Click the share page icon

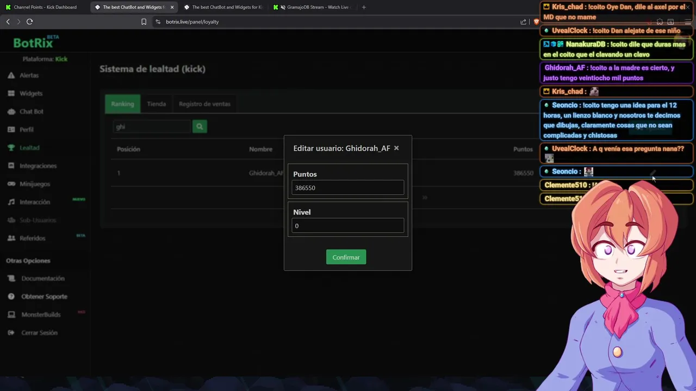(x=523, y=22)
